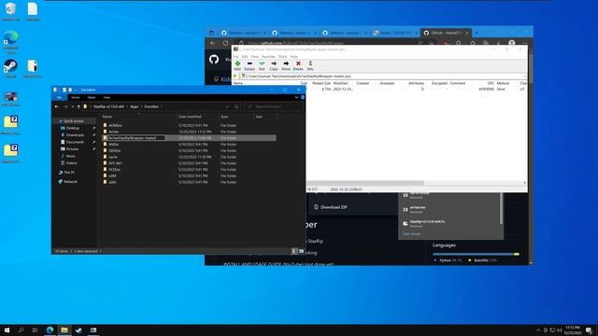Open the File menu in 7-Zip
Image resolution: width=598 pixels, height=336 pixels.
(x=235, y=56)
